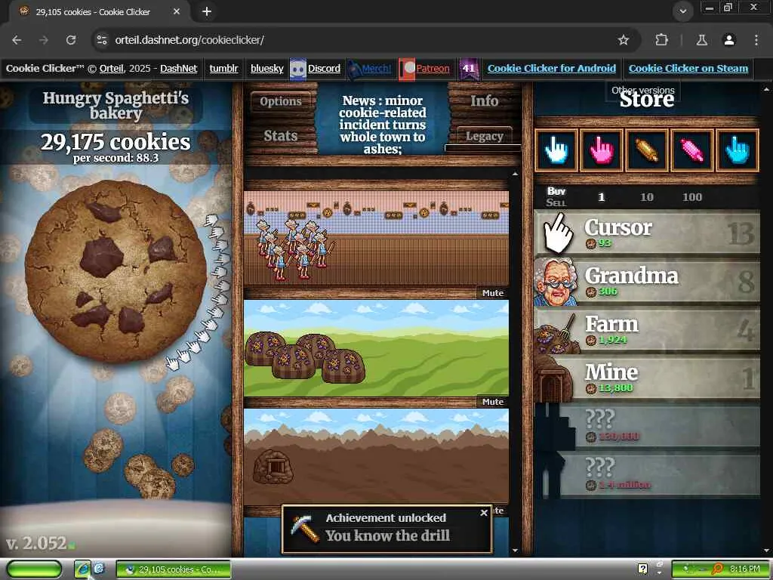Open the Chrome three-dot menu
Screen dimensions: 773x580
756,40
